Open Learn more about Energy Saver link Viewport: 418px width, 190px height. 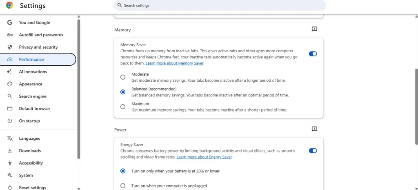(x=204, y=157)
